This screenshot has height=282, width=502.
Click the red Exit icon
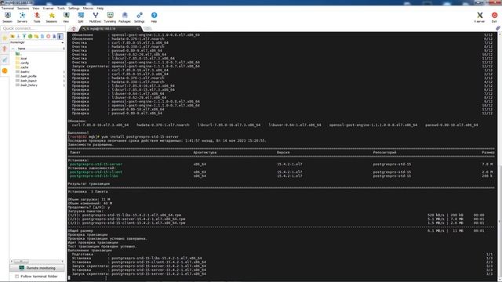pyautogui.click(x=494, y=17)
